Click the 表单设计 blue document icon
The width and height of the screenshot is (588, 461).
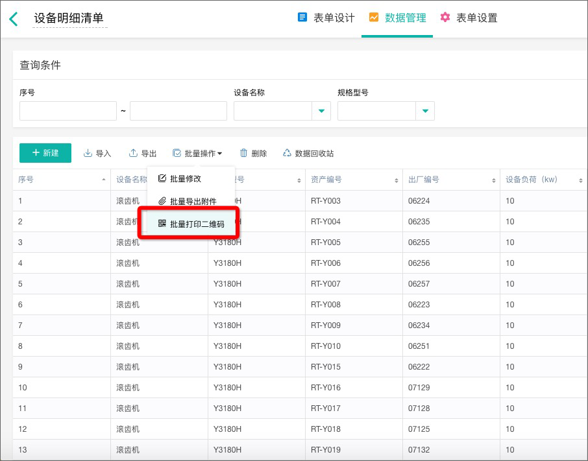tap(302, 18)
